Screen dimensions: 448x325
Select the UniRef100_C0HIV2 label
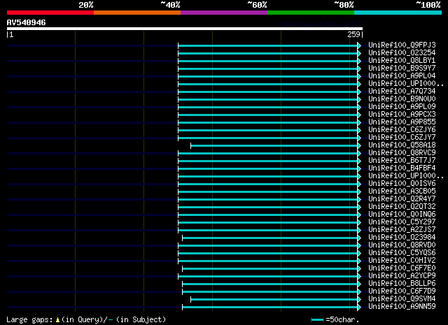tap(402, 261)
